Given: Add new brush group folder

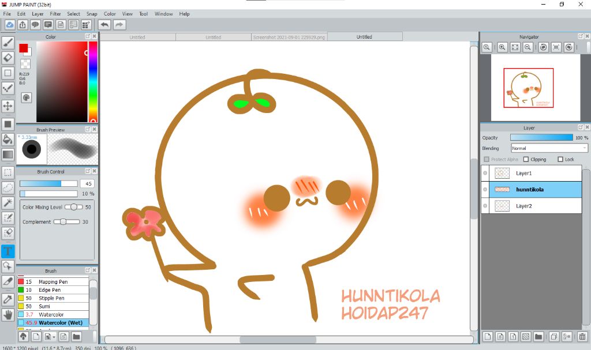Looking at the screenshot, I should (x=77, y=336).
